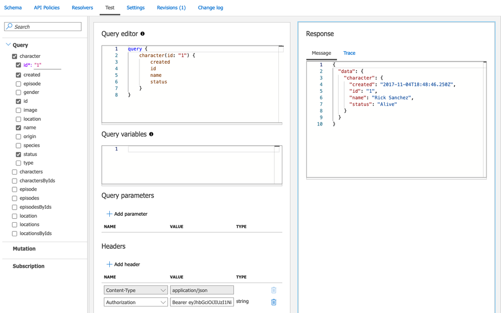This screenshot has width=501, height=313.
Task: Switch to the Resolvers tab
Action: pyautogui.click(x=82, y=8)
